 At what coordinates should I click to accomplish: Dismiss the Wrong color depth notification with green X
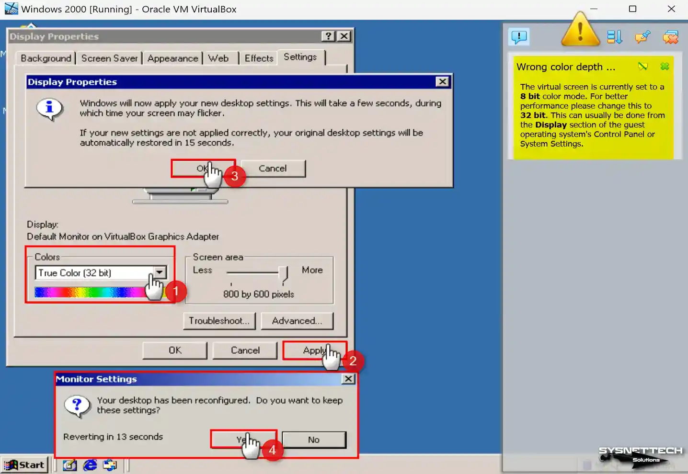point(665,66)
